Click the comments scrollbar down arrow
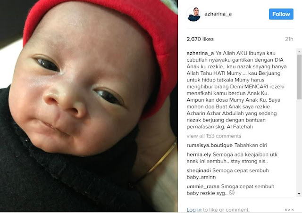302x213 pixels. (x=299, y=193)
